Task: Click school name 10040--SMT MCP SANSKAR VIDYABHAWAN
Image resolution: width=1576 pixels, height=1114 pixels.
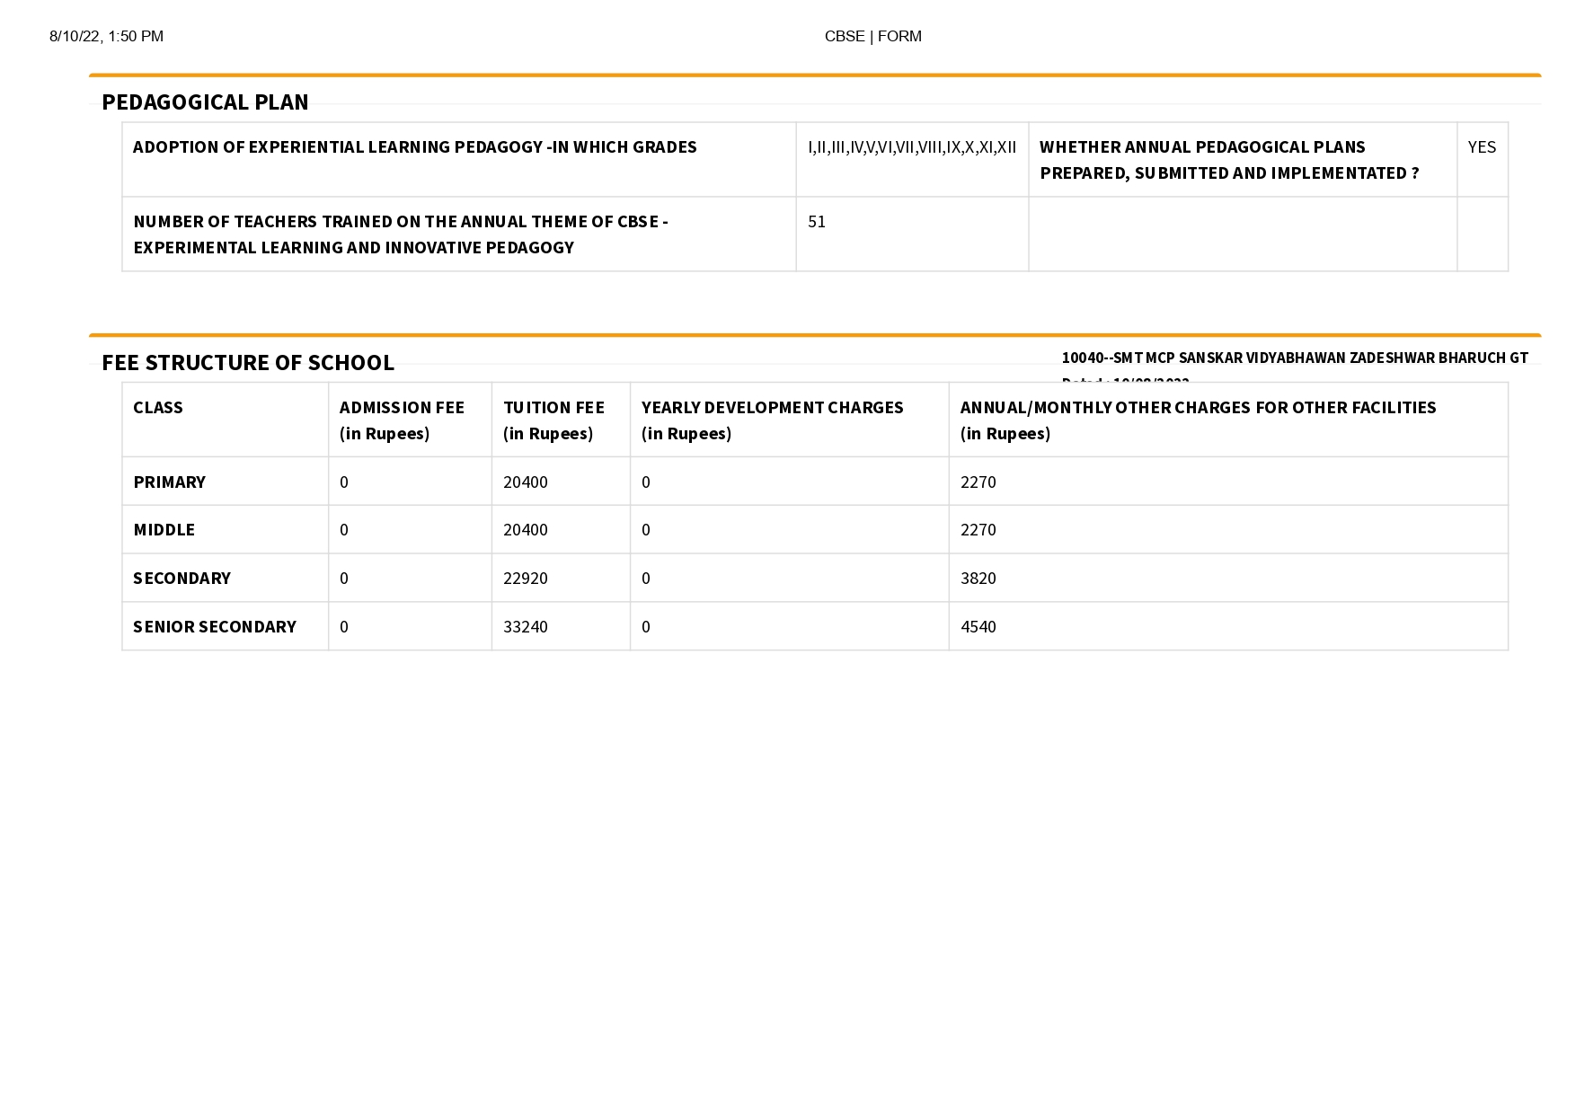Action: click(x=1295, y=358)
